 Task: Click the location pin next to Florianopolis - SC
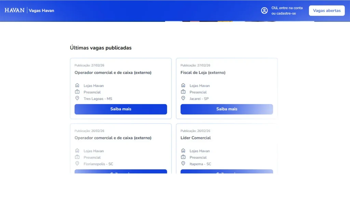click(x=77, y=164)
